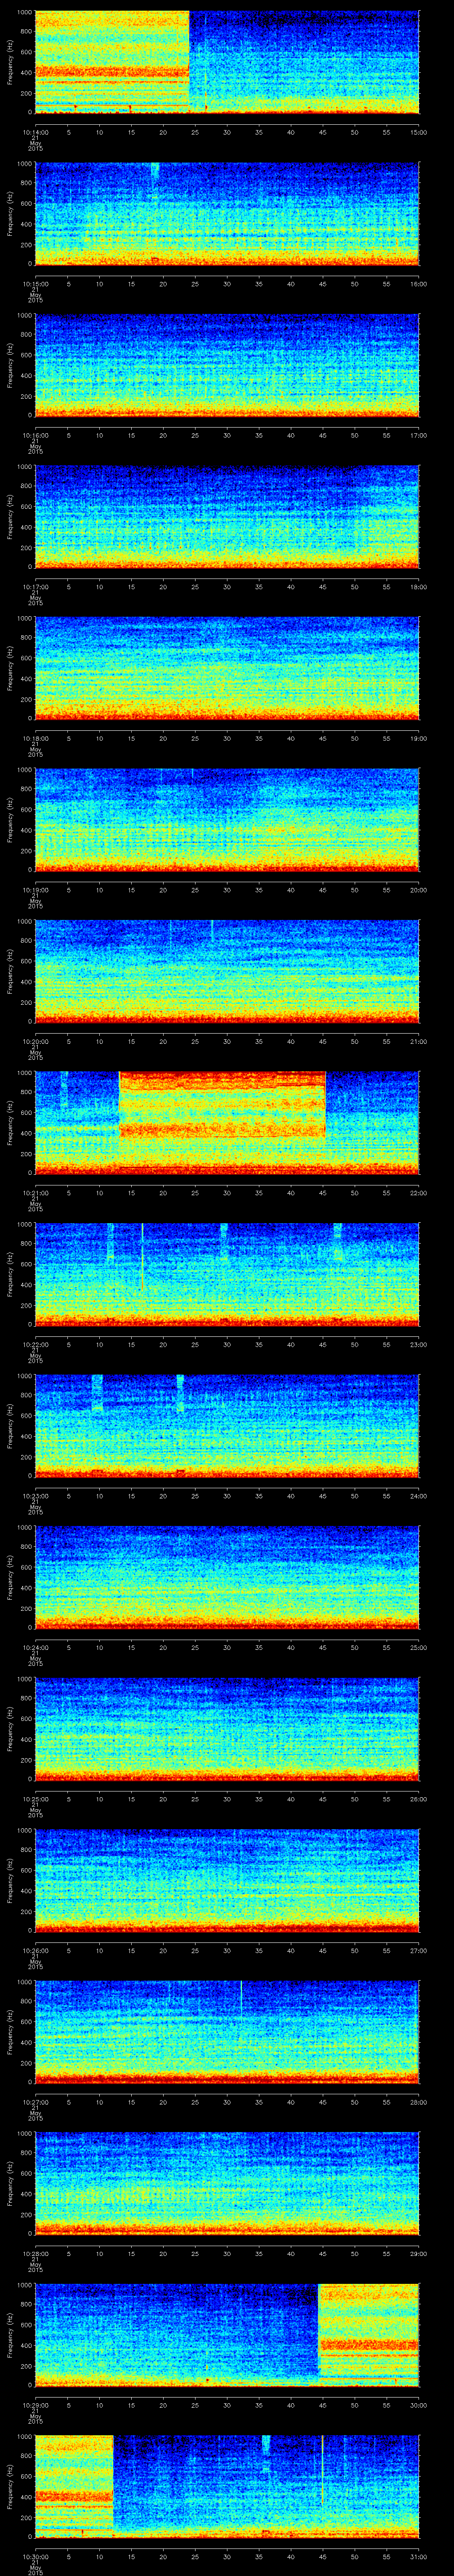This screenshot has width=454, height=2576.
Task: Click the 20:00 end time label
Action: point(419,890)
